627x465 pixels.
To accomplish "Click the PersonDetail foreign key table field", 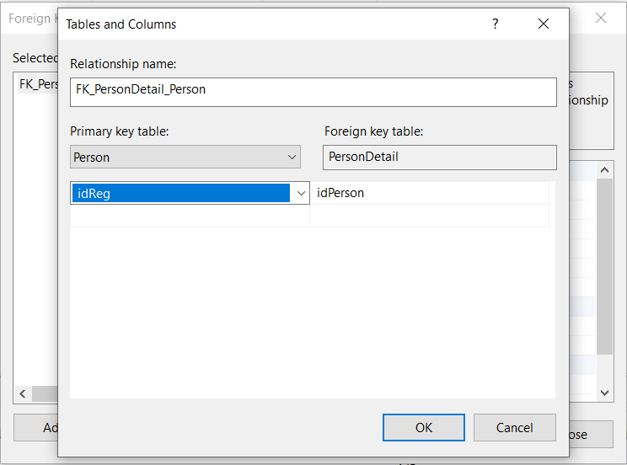I will tap(439, 158).
